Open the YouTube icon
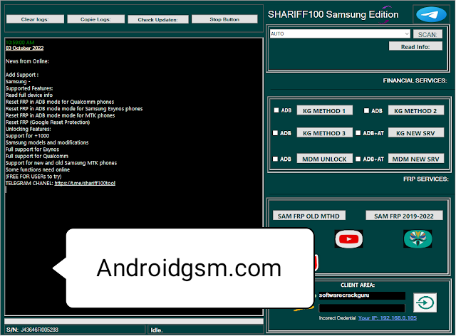456x336 pixels. [x=348, y=239]
